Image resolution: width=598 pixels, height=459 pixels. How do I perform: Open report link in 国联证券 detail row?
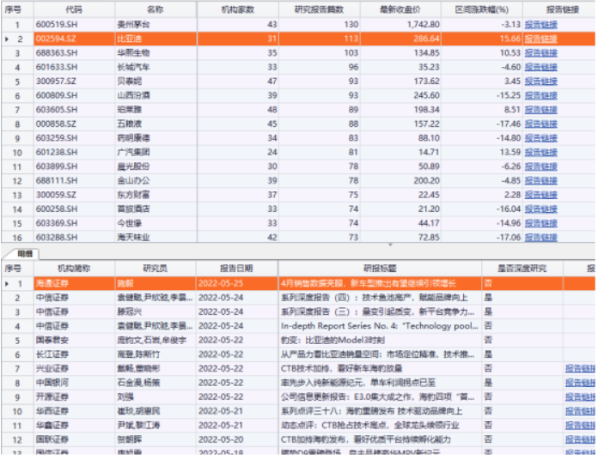(x=580, y=440)
